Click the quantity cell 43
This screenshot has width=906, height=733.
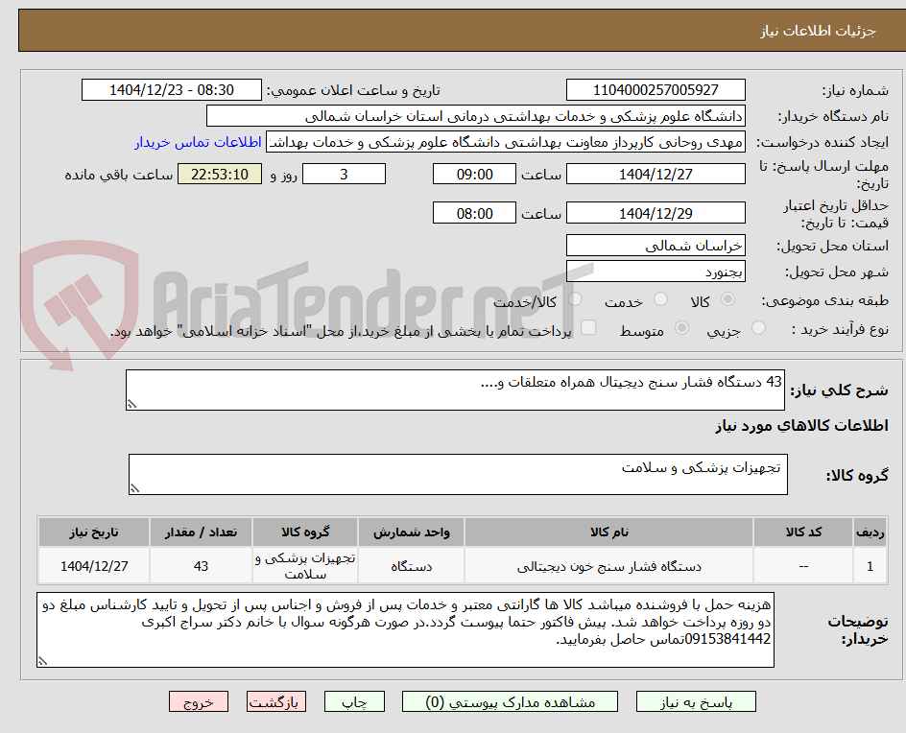(x=202, y=566)
